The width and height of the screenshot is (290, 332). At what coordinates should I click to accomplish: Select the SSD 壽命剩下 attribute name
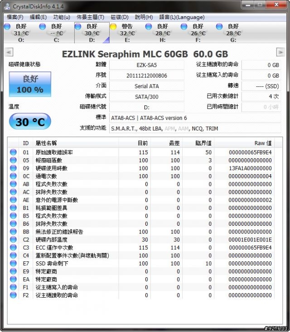coord(52,263)
